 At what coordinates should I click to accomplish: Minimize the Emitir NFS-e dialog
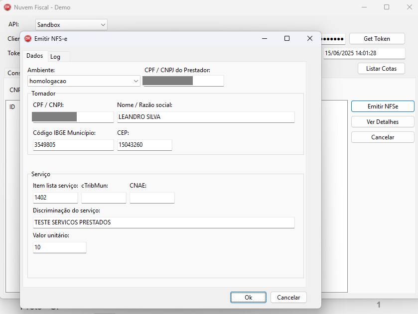264,38
